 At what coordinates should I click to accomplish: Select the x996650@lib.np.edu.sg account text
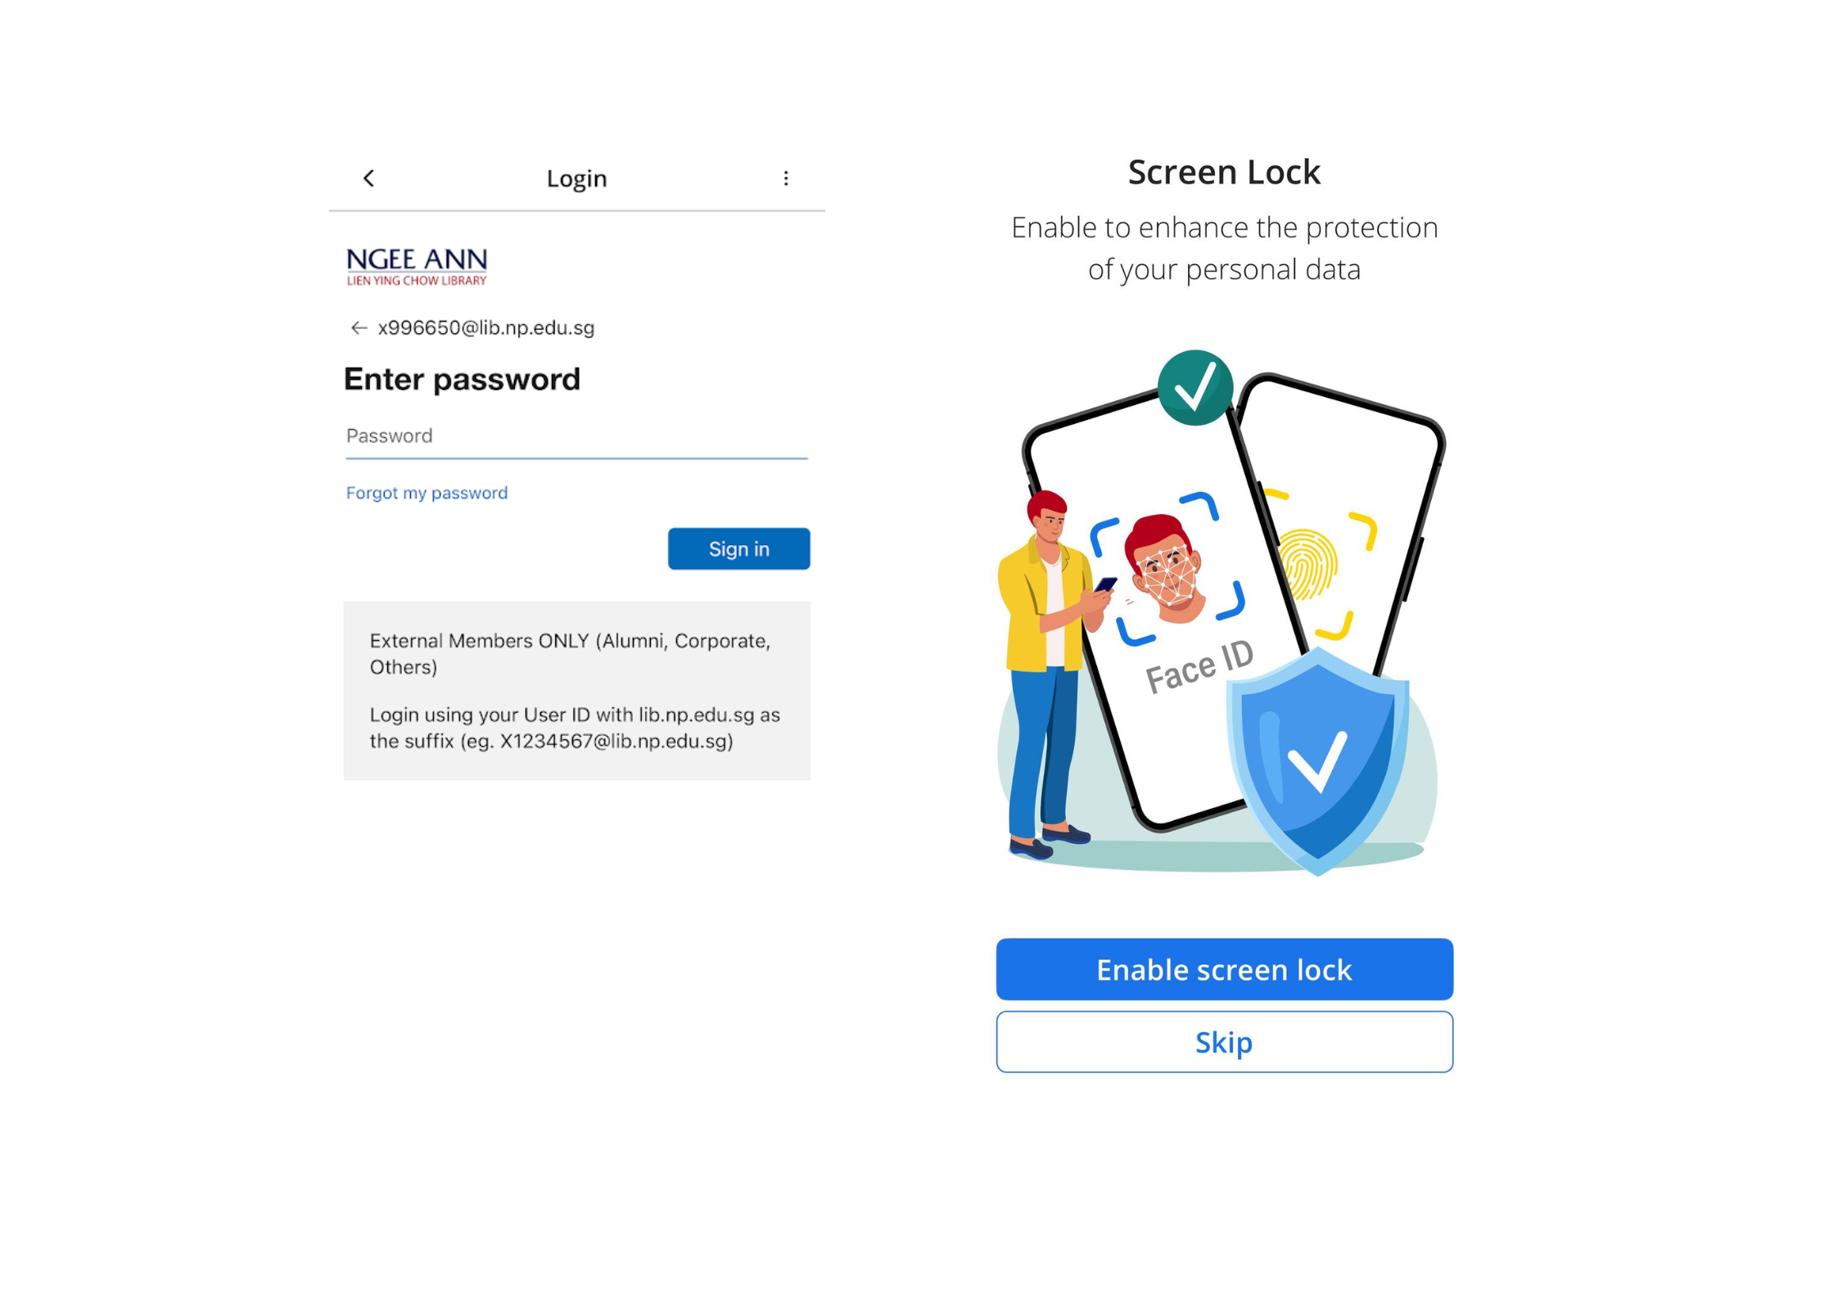pyautogui.click(x=485, y=327)
